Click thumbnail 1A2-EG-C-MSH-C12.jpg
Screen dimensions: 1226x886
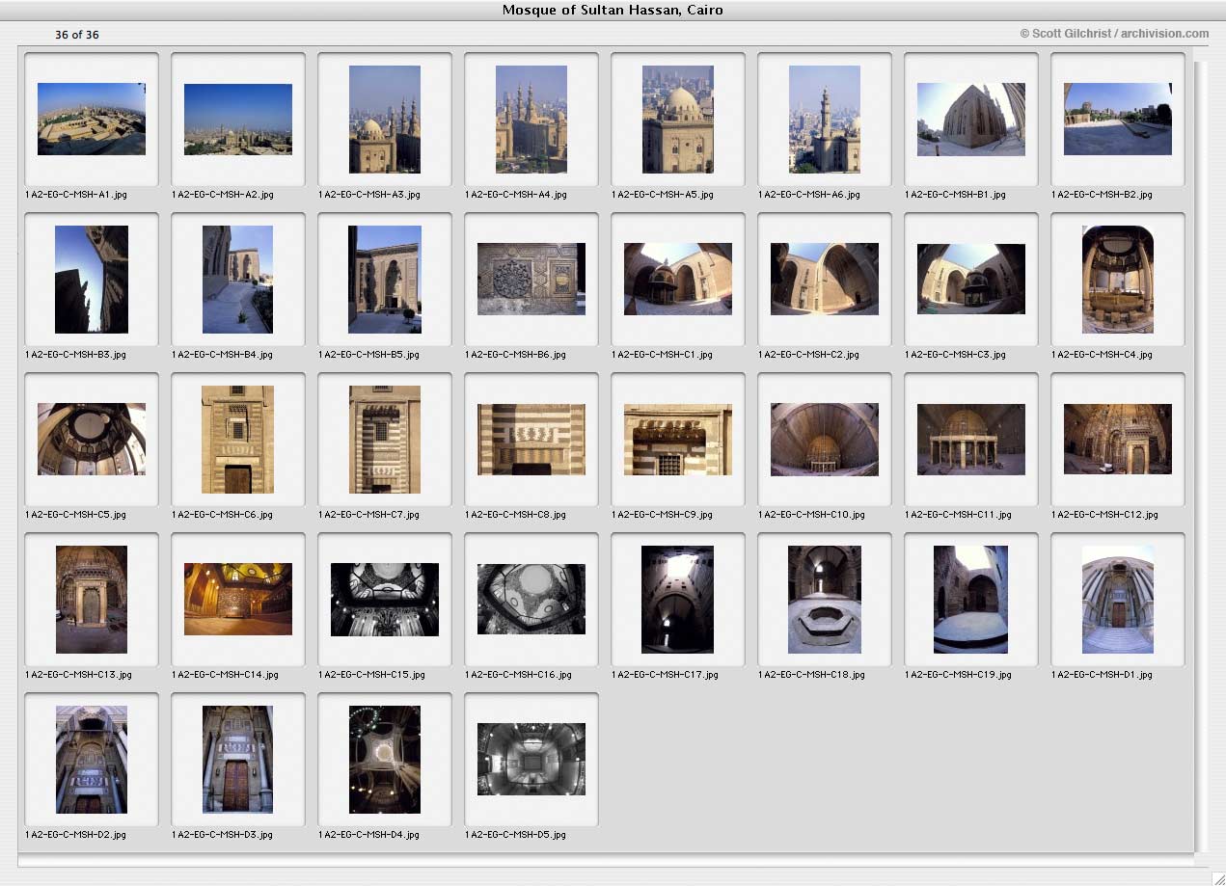1118,440
